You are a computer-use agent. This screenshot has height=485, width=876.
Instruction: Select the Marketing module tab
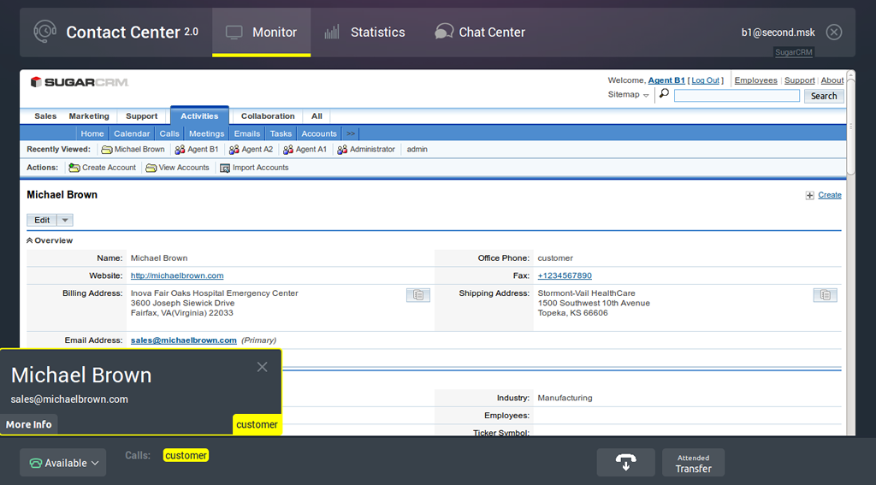click(x=89, y=116)
